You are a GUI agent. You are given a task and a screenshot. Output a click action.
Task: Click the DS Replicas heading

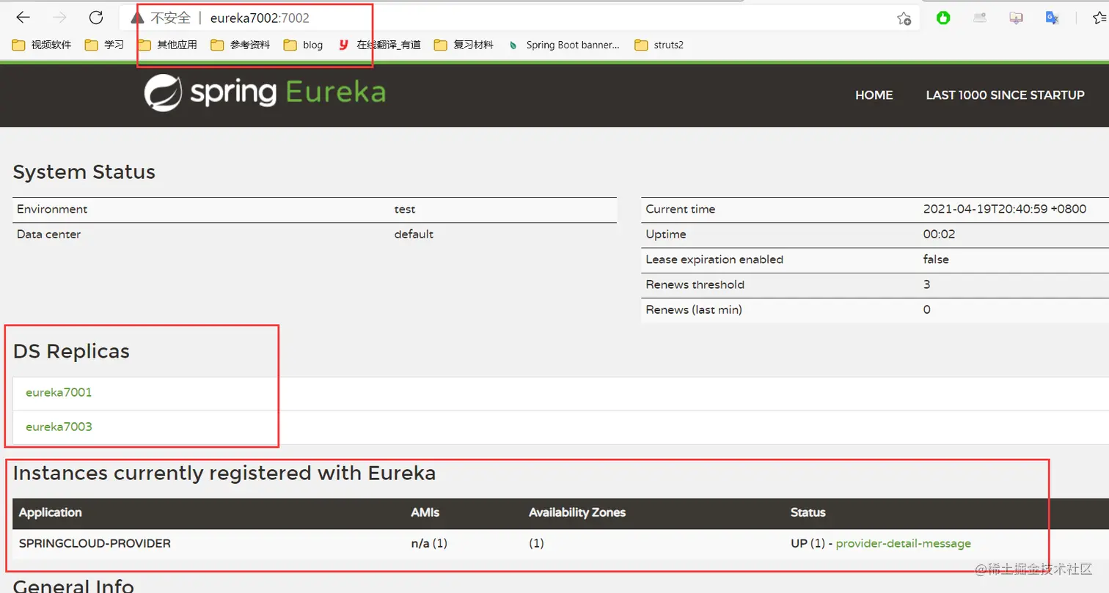point(71,351)
